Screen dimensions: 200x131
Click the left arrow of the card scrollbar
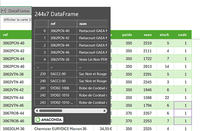tap(37, 111)
